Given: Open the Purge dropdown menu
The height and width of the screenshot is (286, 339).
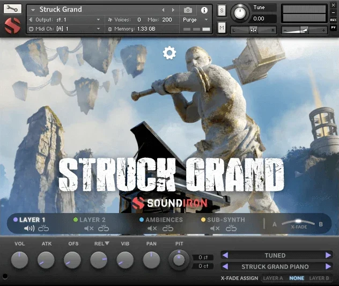Looking at the screenshot, I should 195,20.
